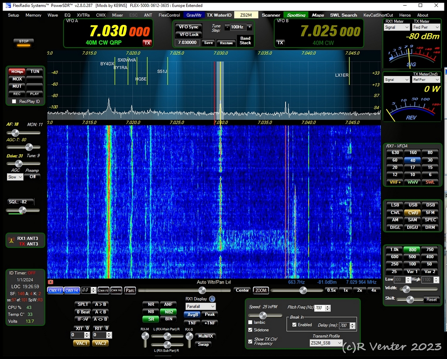Click the saved frequency 7.030000 field
The image size is (447, 359).
187,42
